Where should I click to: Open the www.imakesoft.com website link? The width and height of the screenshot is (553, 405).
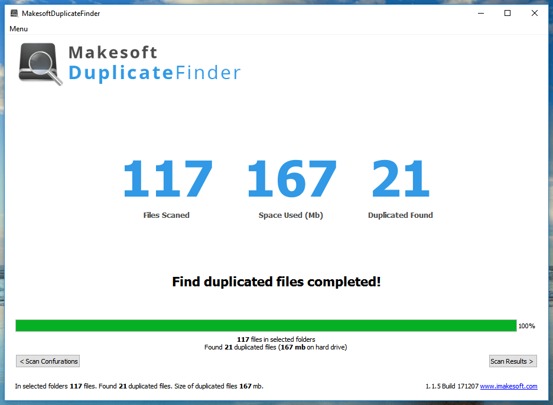[x=509, y=386]
